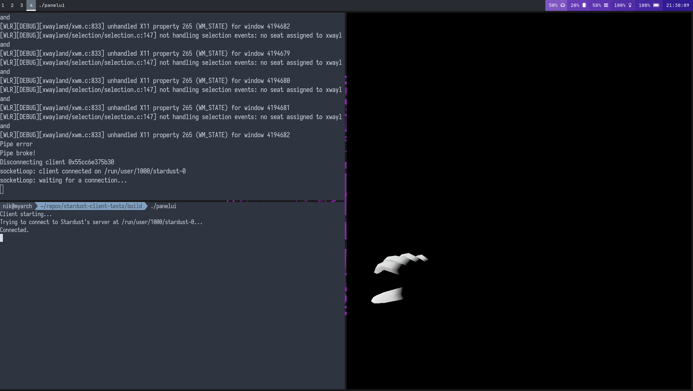Click the chevron after the build path segment

tap(146, 206)
